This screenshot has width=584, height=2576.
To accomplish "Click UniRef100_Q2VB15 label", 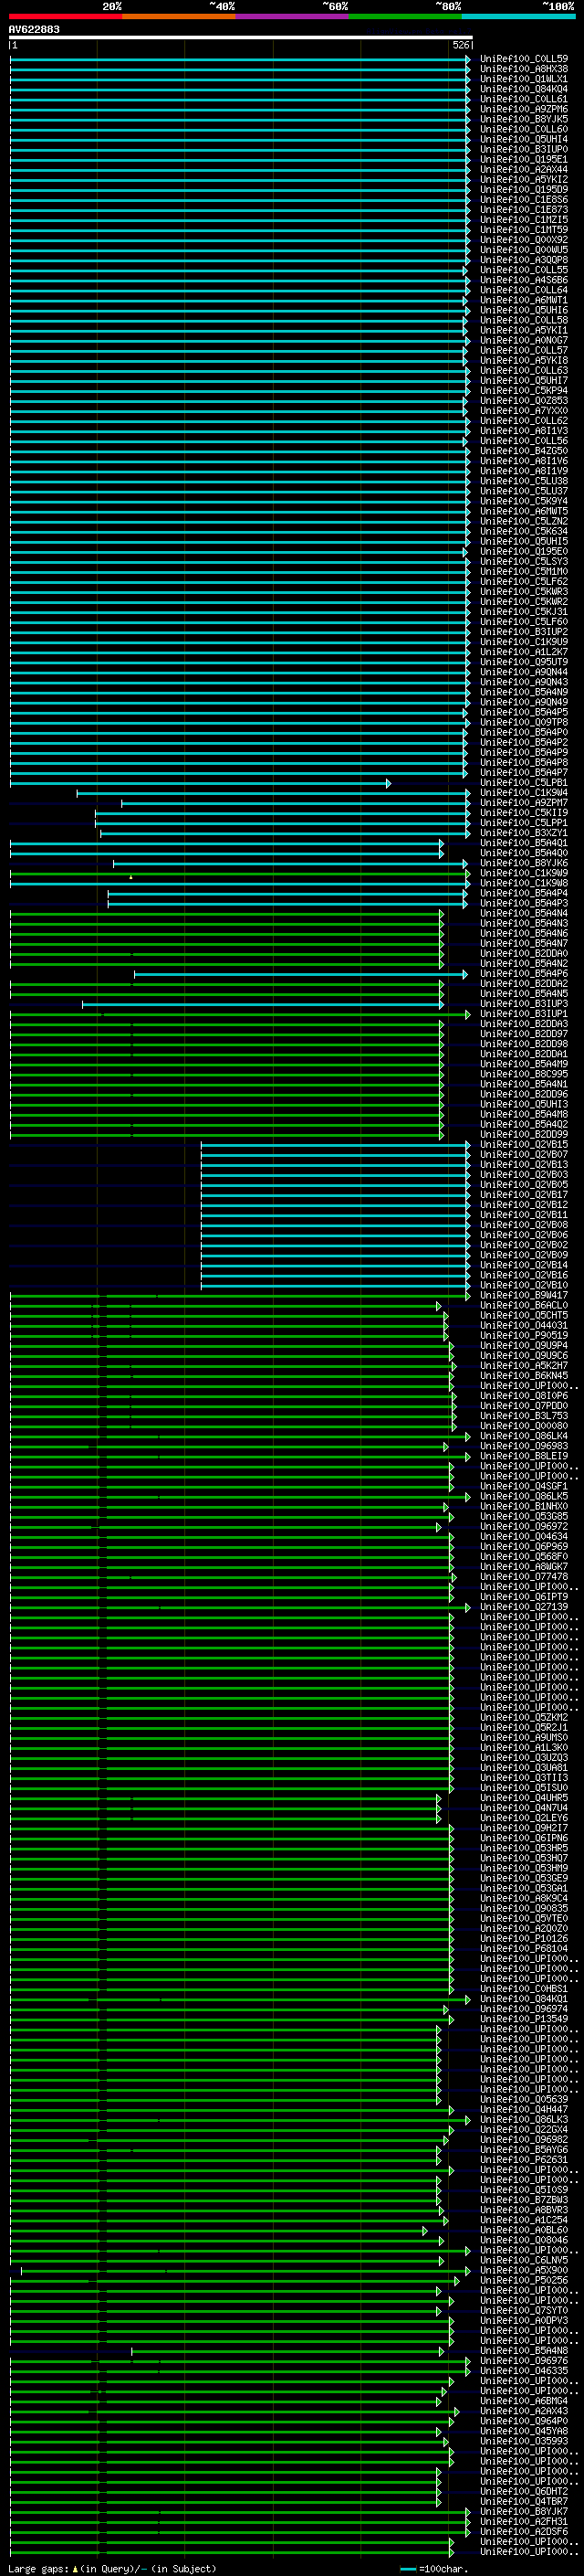I will pyautogui.click(x=524, y=1145).
